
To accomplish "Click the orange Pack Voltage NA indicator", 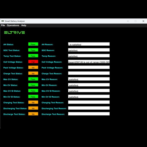I will pyautogui.click(x=33, y=67).
